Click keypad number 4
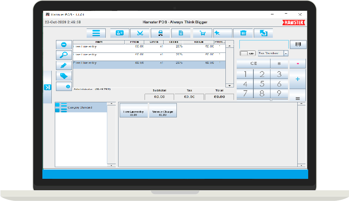 [245, 84]
